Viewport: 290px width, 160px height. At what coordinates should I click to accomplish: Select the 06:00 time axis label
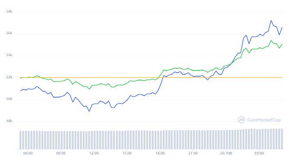[x=28, y=153]
